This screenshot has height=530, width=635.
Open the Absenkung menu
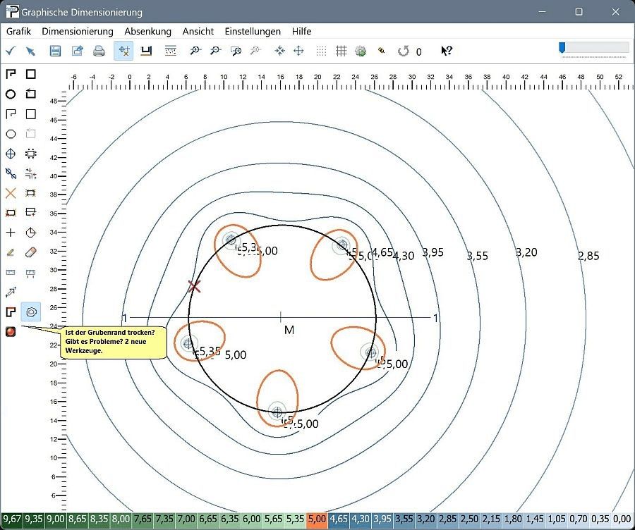[147, 31]
